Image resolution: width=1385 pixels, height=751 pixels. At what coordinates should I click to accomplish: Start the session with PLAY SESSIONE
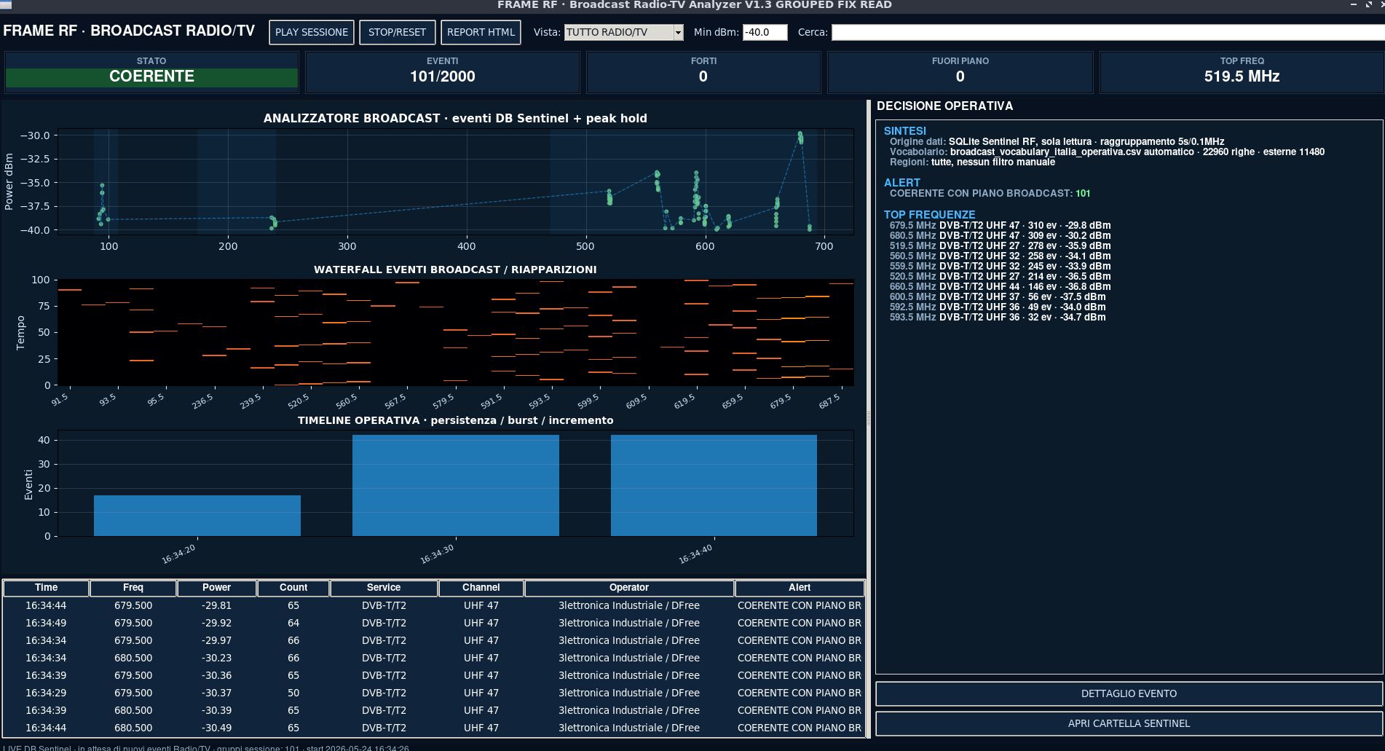[312, 32]
